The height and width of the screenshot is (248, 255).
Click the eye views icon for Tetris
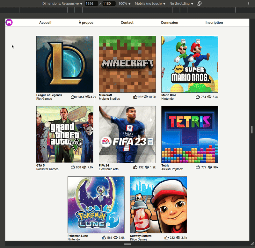[x=209, y=167]
